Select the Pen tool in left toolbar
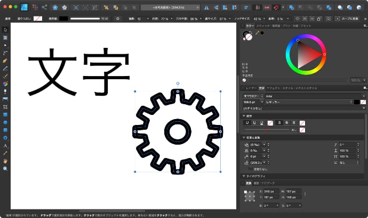 point(5,61)
